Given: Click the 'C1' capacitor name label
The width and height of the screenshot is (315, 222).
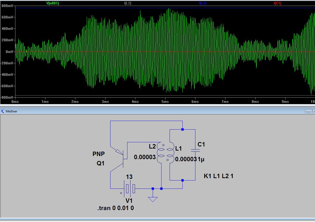Looking at the screenshot, I should point(201,145).
